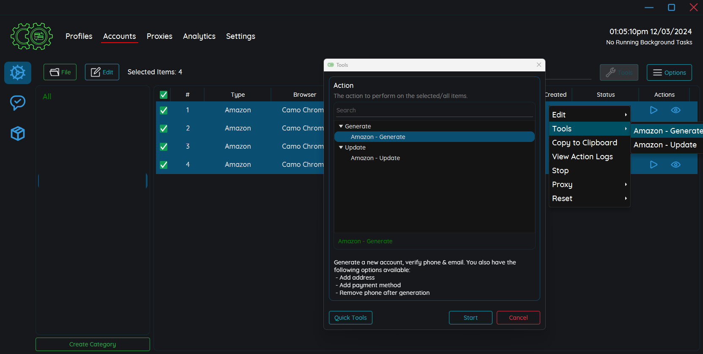Image resolution: width=703 pixels, height=354 pixels.
Task: Open the cube package sidebar icon
Action: [x=18, y=133]
